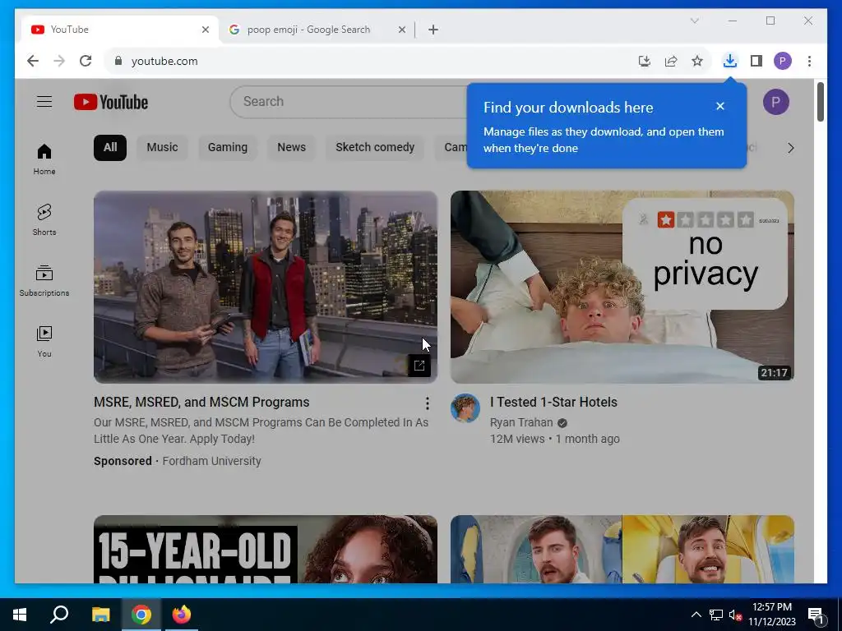Open Firefox from the taskbar

click(181, 615)
